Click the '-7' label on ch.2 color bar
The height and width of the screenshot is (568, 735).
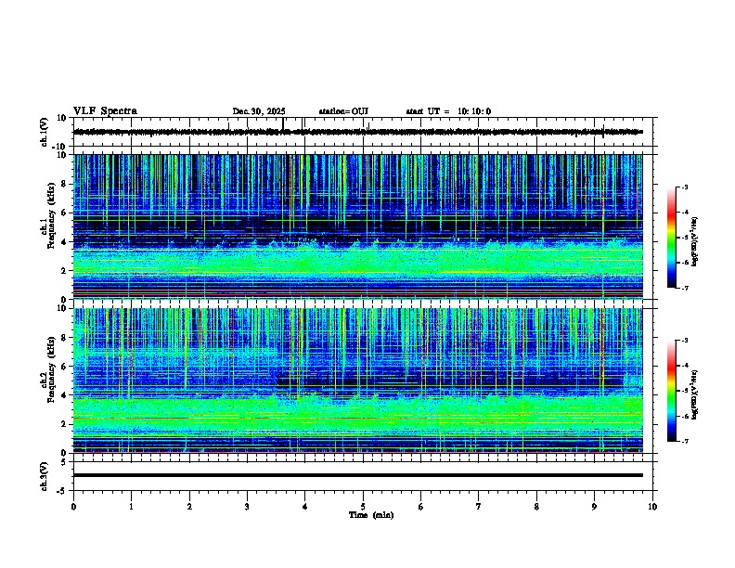coord(684,441)
